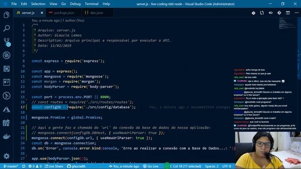The image size is (301, 169).
Task: Click the glaucia86 GitHub account in status bar
Action: [76, 166]
